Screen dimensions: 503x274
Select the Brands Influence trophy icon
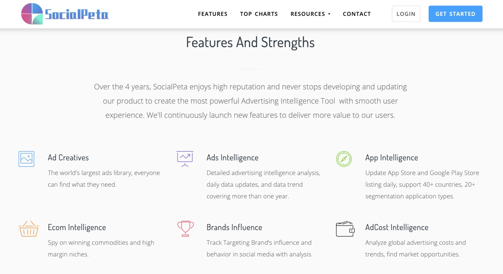tap(185, 228)
